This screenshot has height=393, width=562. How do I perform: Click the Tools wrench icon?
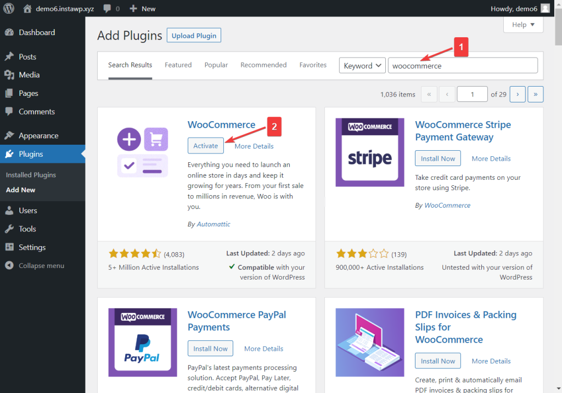9,229
